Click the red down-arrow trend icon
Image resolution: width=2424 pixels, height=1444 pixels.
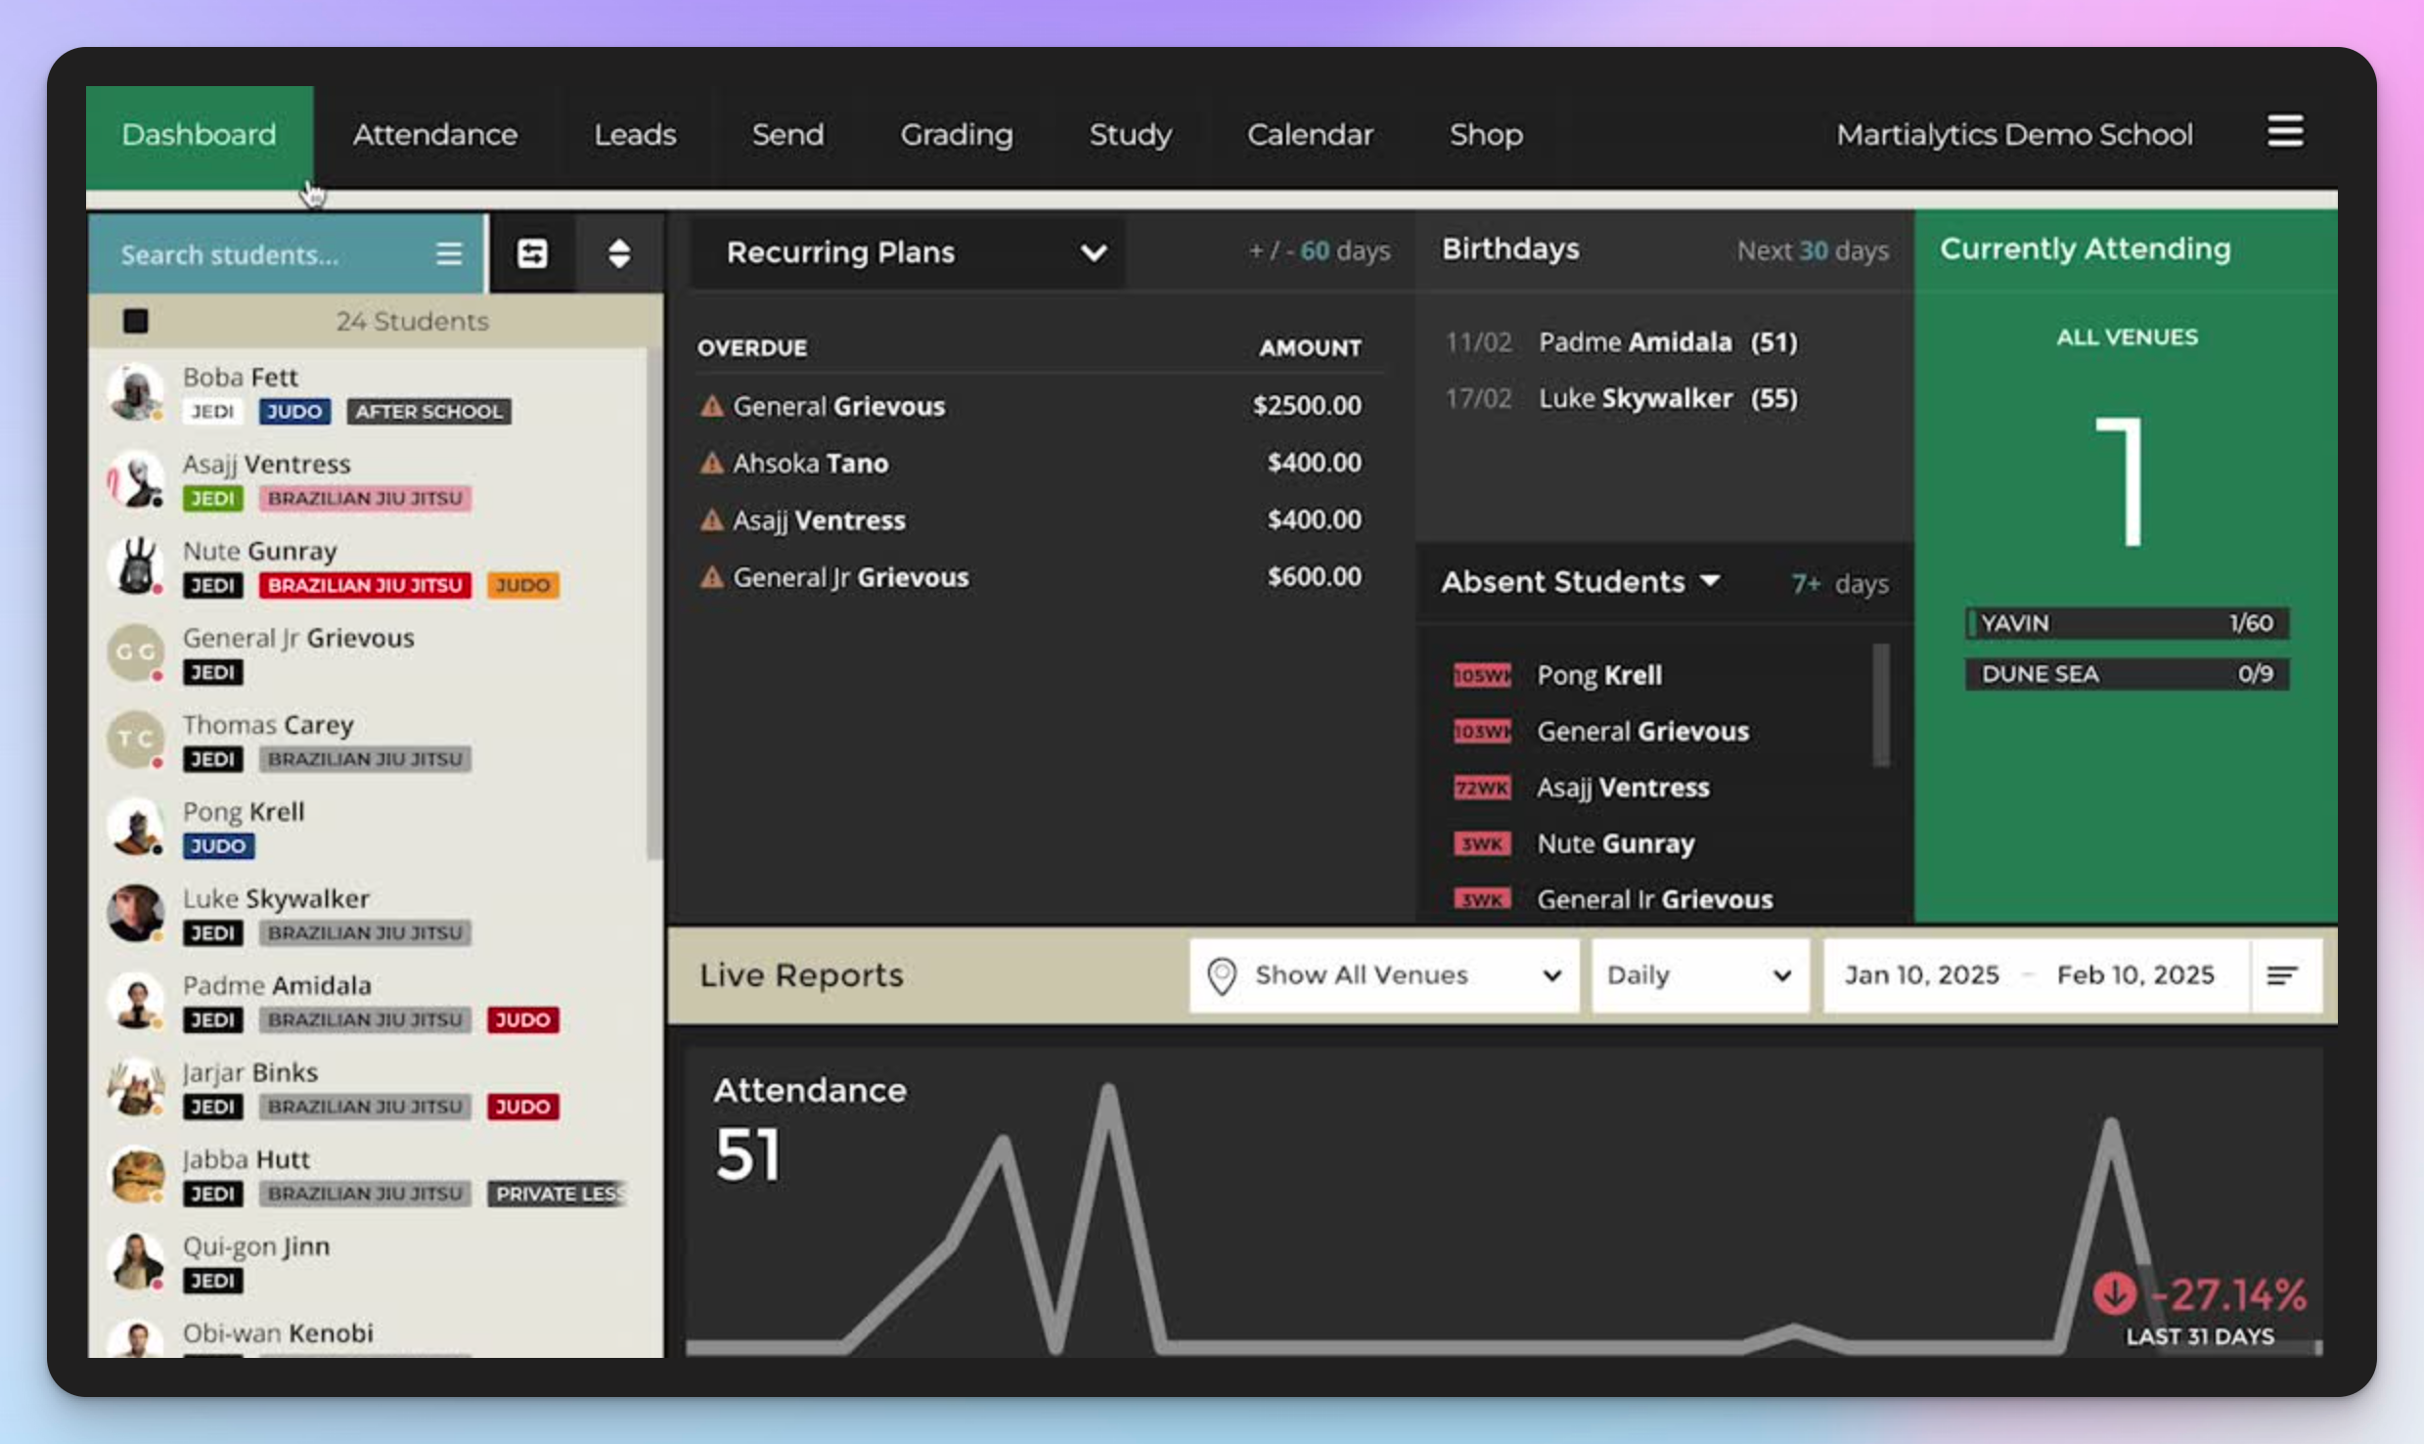[x=2114, y=1294]
